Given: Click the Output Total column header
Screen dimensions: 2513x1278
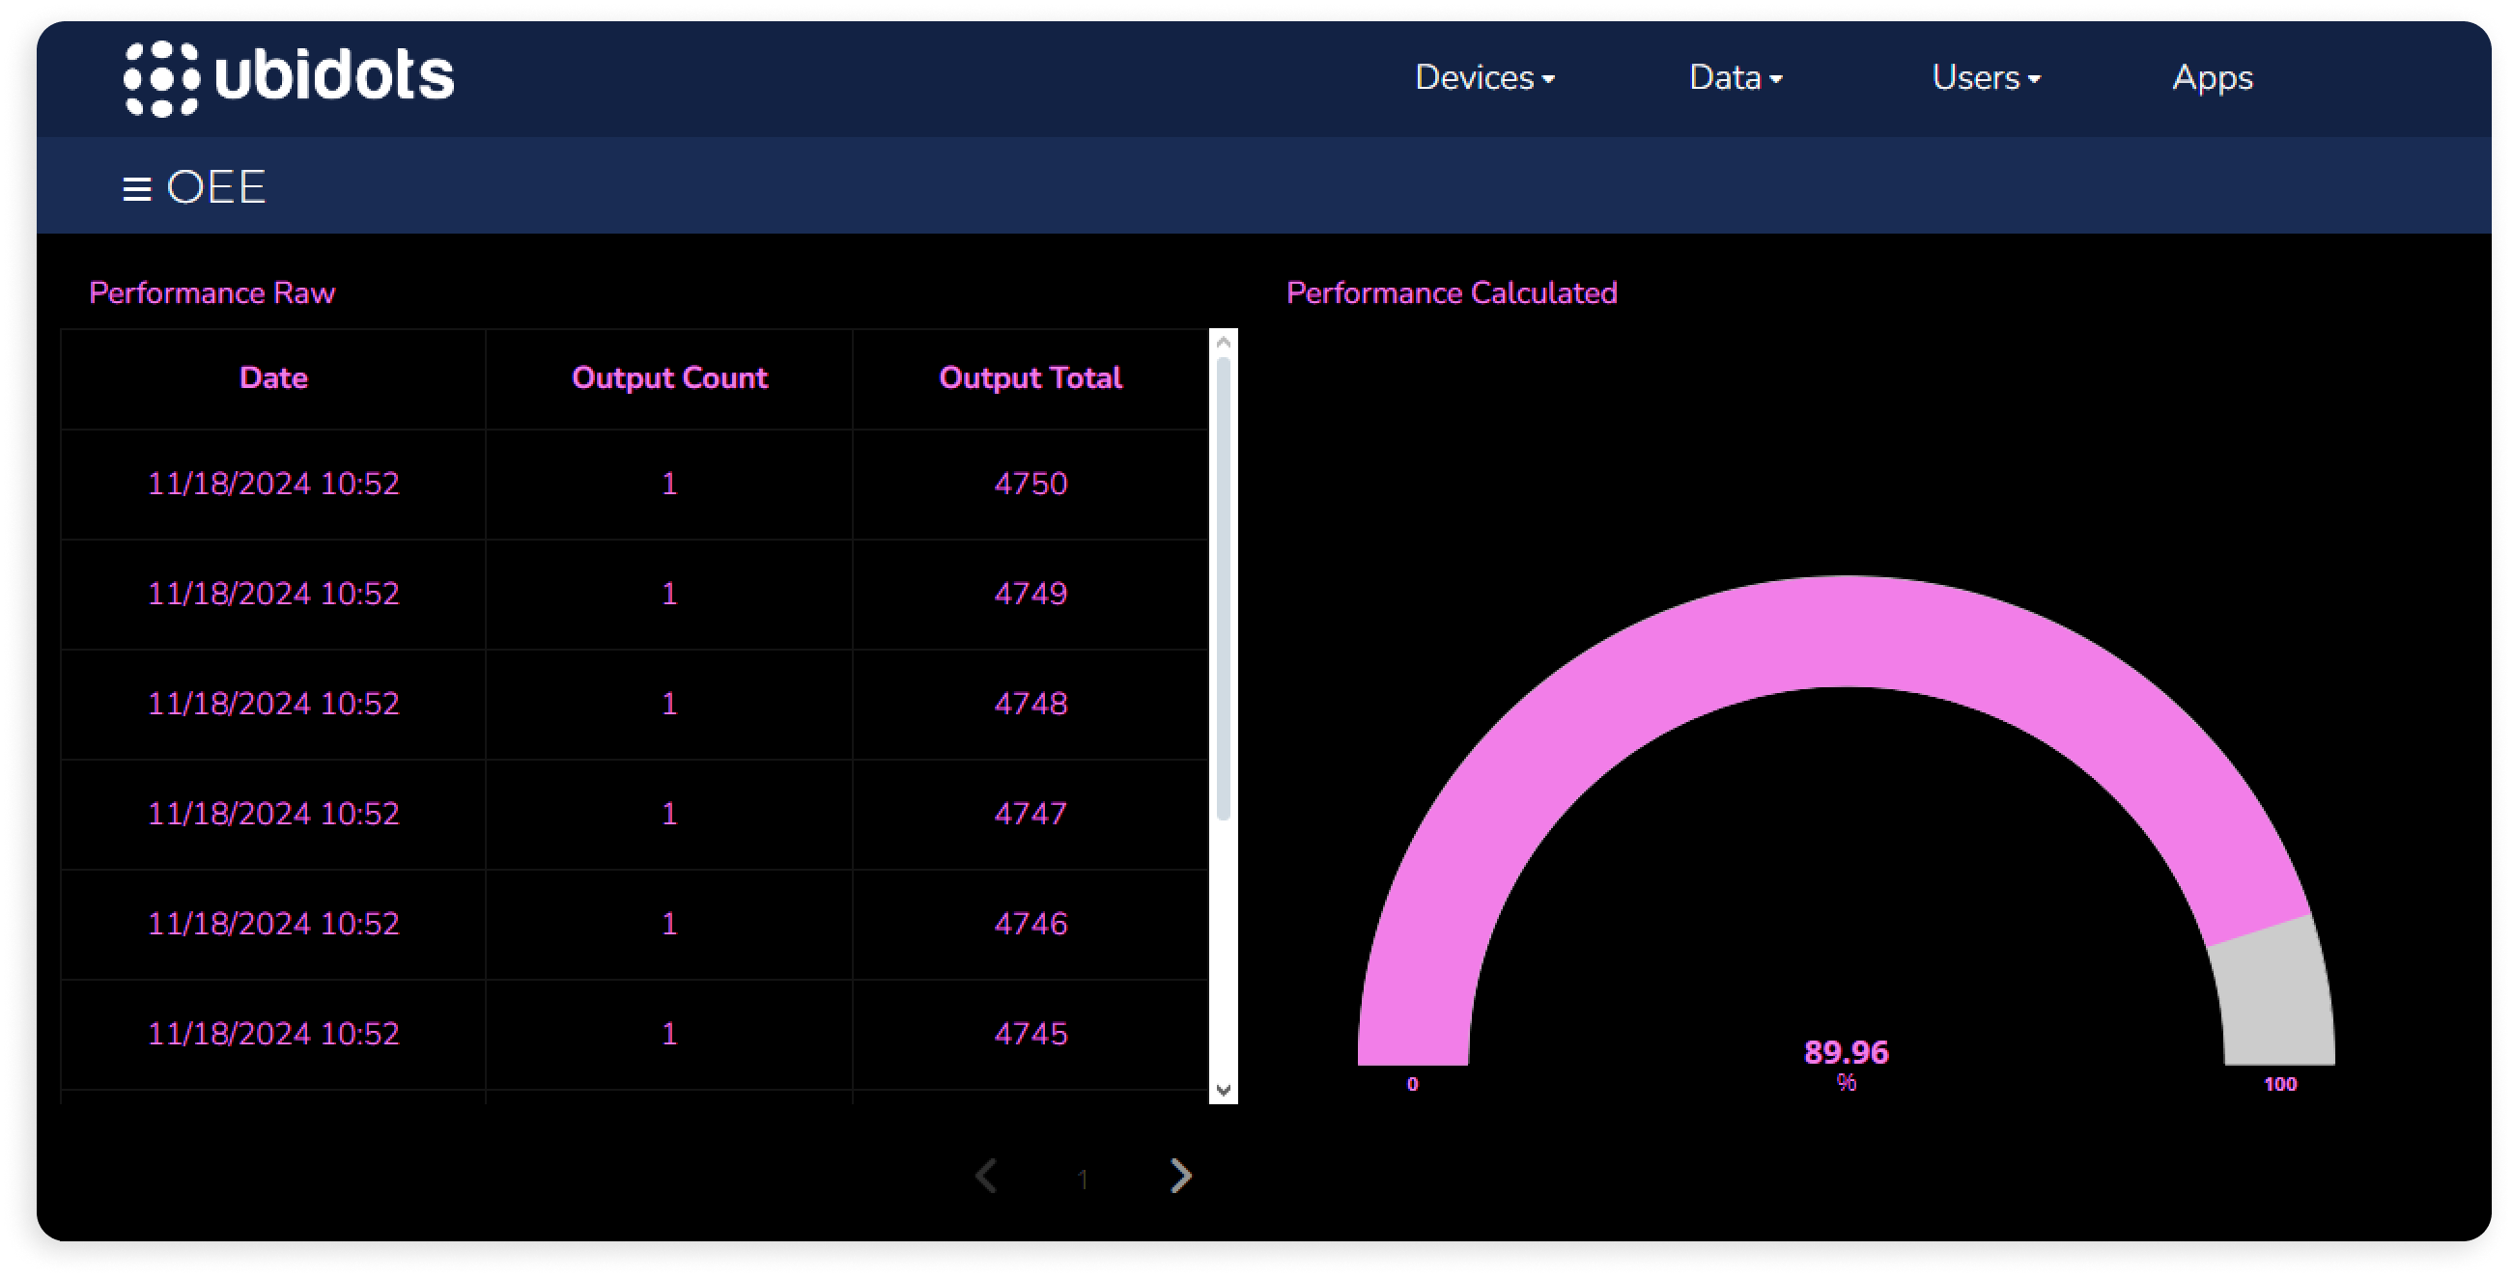Looking at the screenshot, I should coord(1031,378).
